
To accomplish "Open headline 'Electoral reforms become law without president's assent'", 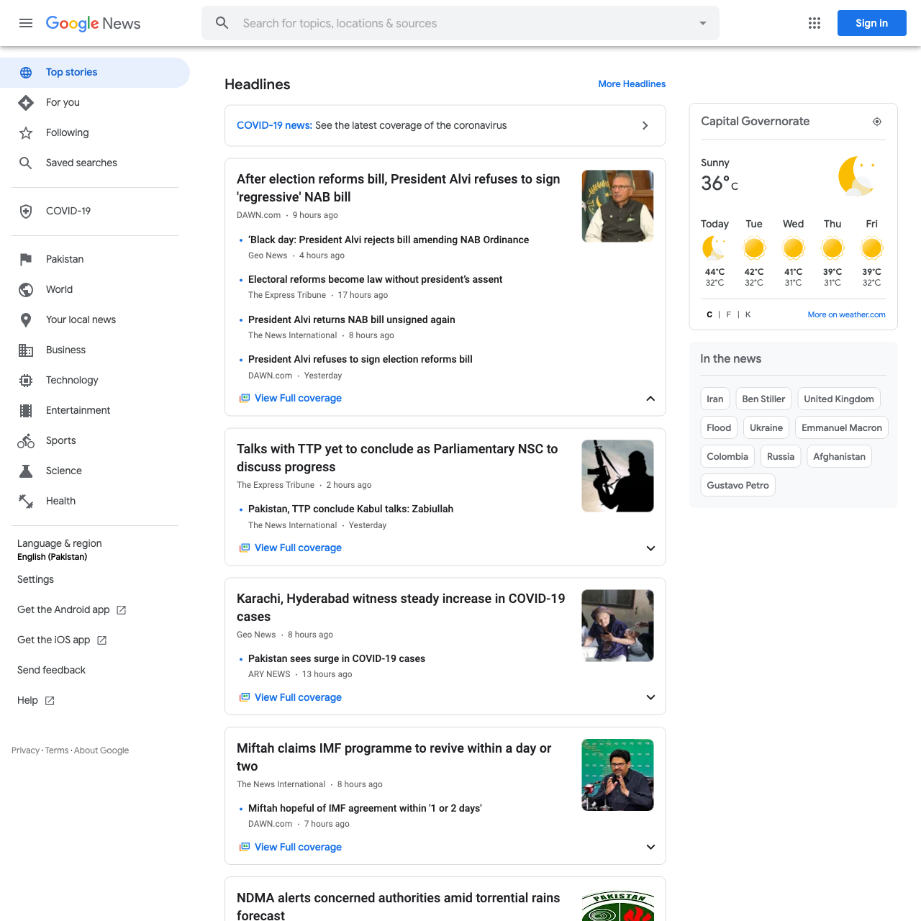I will pyautogui.click(x=375, y=279).
